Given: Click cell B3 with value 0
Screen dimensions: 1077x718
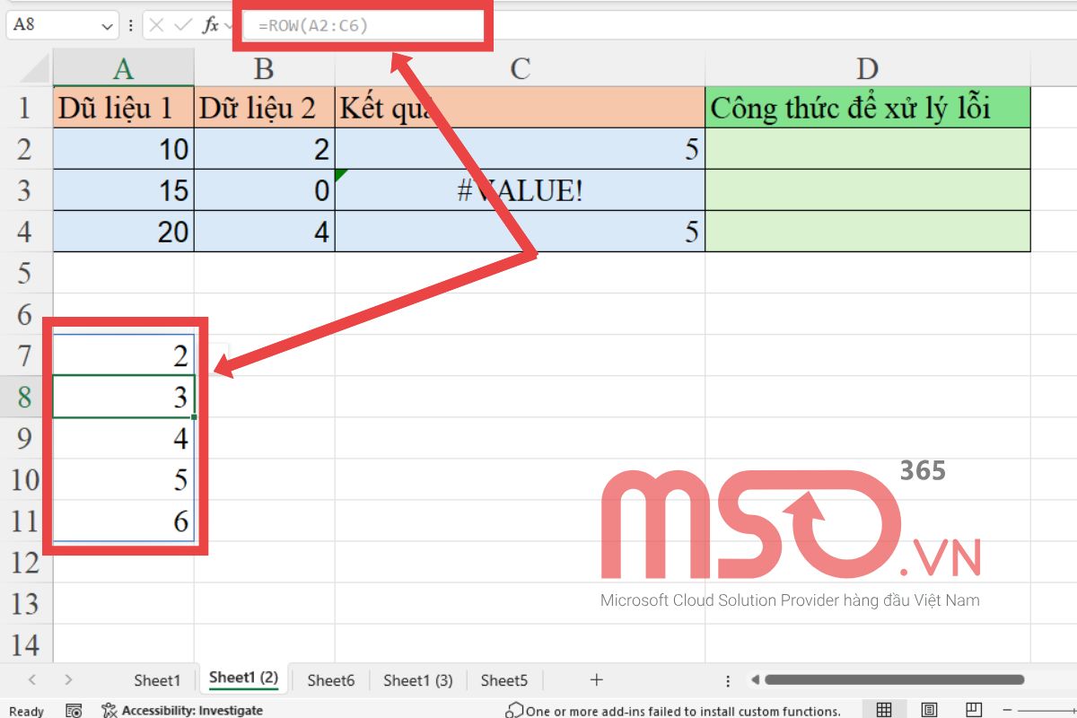Looking at the screenshot, I should (264, 189).
